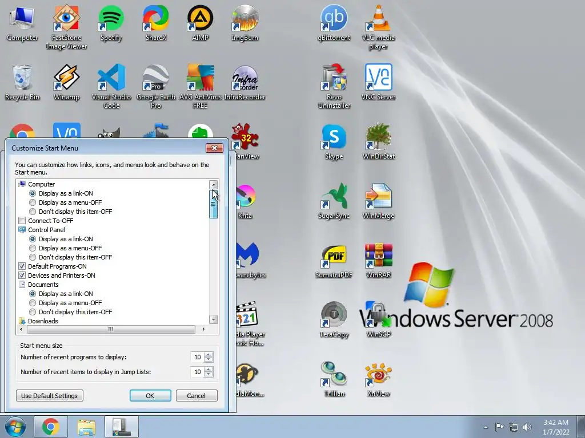
Task: Click the horizontal scrollbar right arrow
Action: tap(203, 329)
